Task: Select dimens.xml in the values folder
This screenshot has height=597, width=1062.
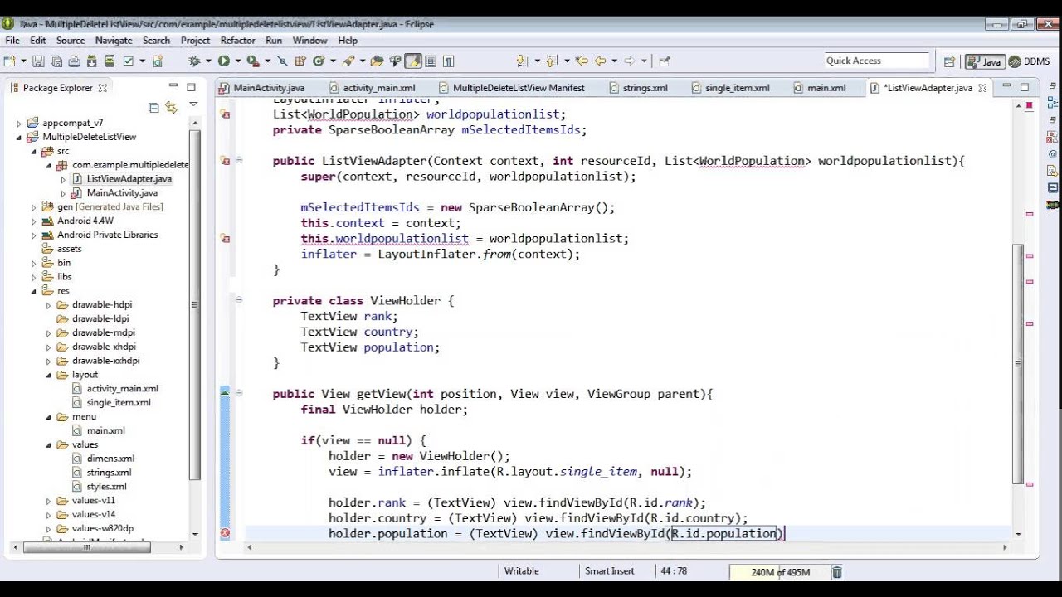Action: pos(110,459)
